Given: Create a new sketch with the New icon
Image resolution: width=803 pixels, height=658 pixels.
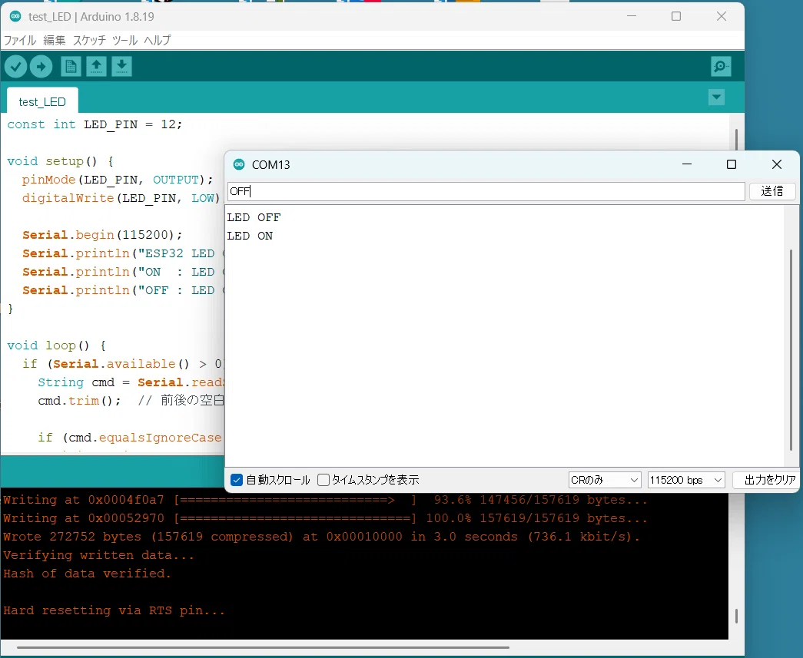Looking at the screenshot, I should [x=71, y=67].
